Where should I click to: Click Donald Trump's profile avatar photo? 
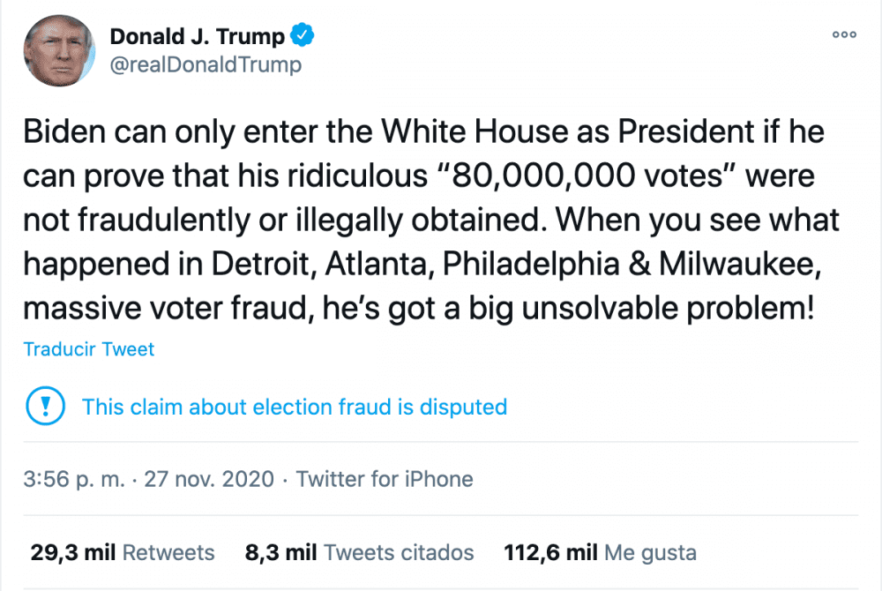click(x=59, y=50)
